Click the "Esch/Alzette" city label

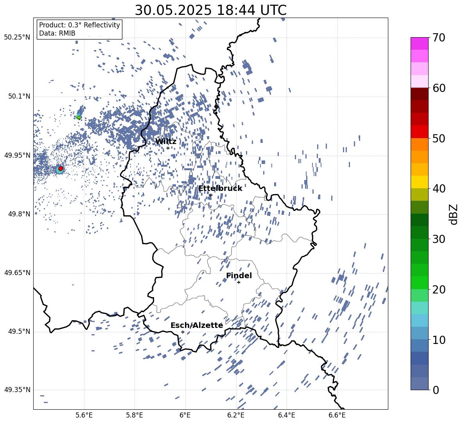[x=197, y=325]
